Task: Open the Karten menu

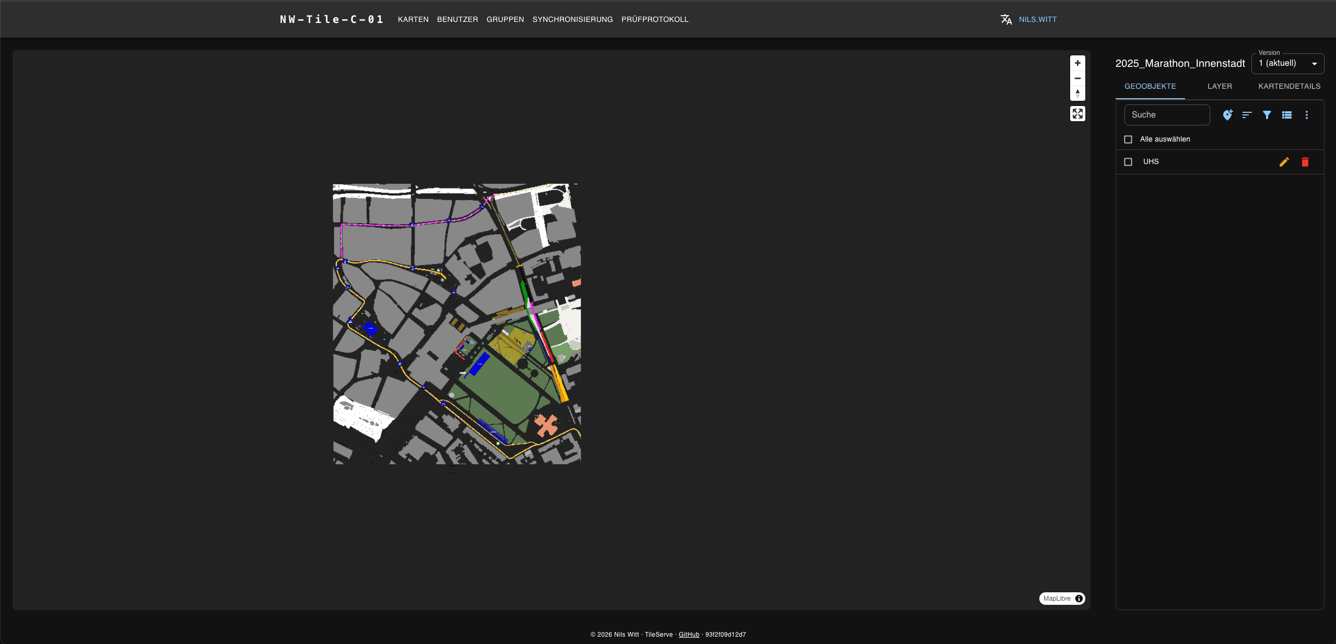Action: [413, 19]
